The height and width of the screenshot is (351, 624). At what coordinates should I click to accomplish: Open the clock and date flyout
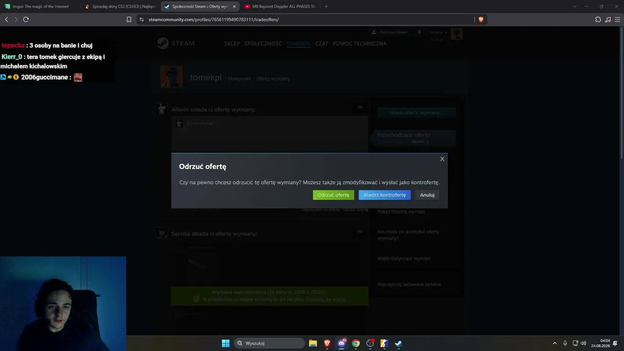click(601, 343)
